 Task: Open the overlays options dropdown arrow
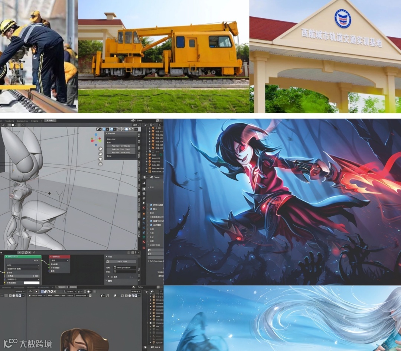115,129
